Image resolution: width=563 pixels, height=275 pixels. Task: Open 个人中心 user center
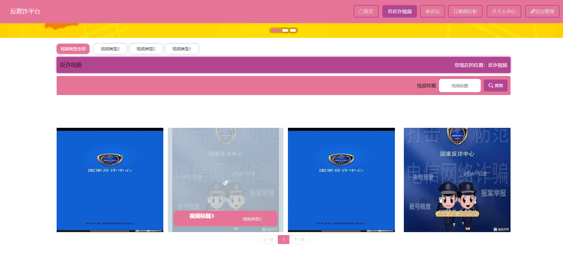(504, 11)
